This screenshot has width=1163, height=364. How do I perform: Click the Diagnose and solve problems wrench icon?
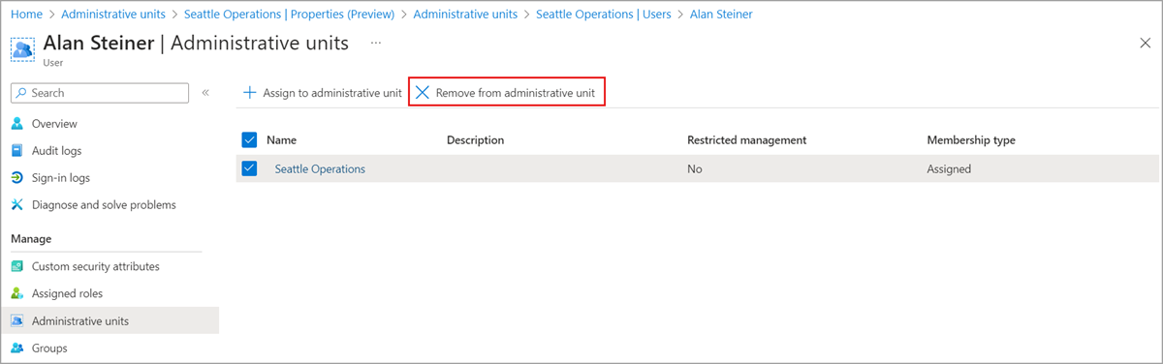pos(17,205)
